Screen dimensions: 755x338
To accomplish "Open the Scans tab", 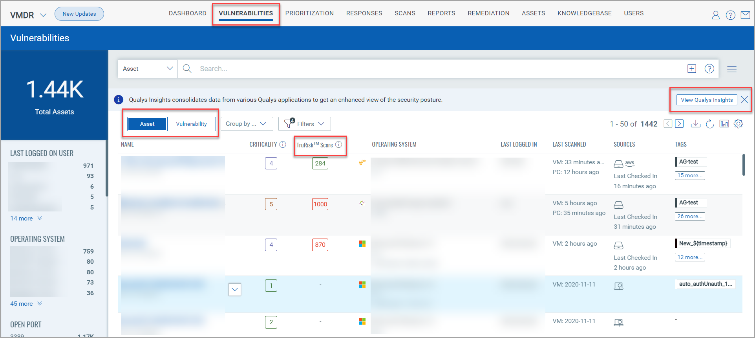I will click(x=405, y=13).
